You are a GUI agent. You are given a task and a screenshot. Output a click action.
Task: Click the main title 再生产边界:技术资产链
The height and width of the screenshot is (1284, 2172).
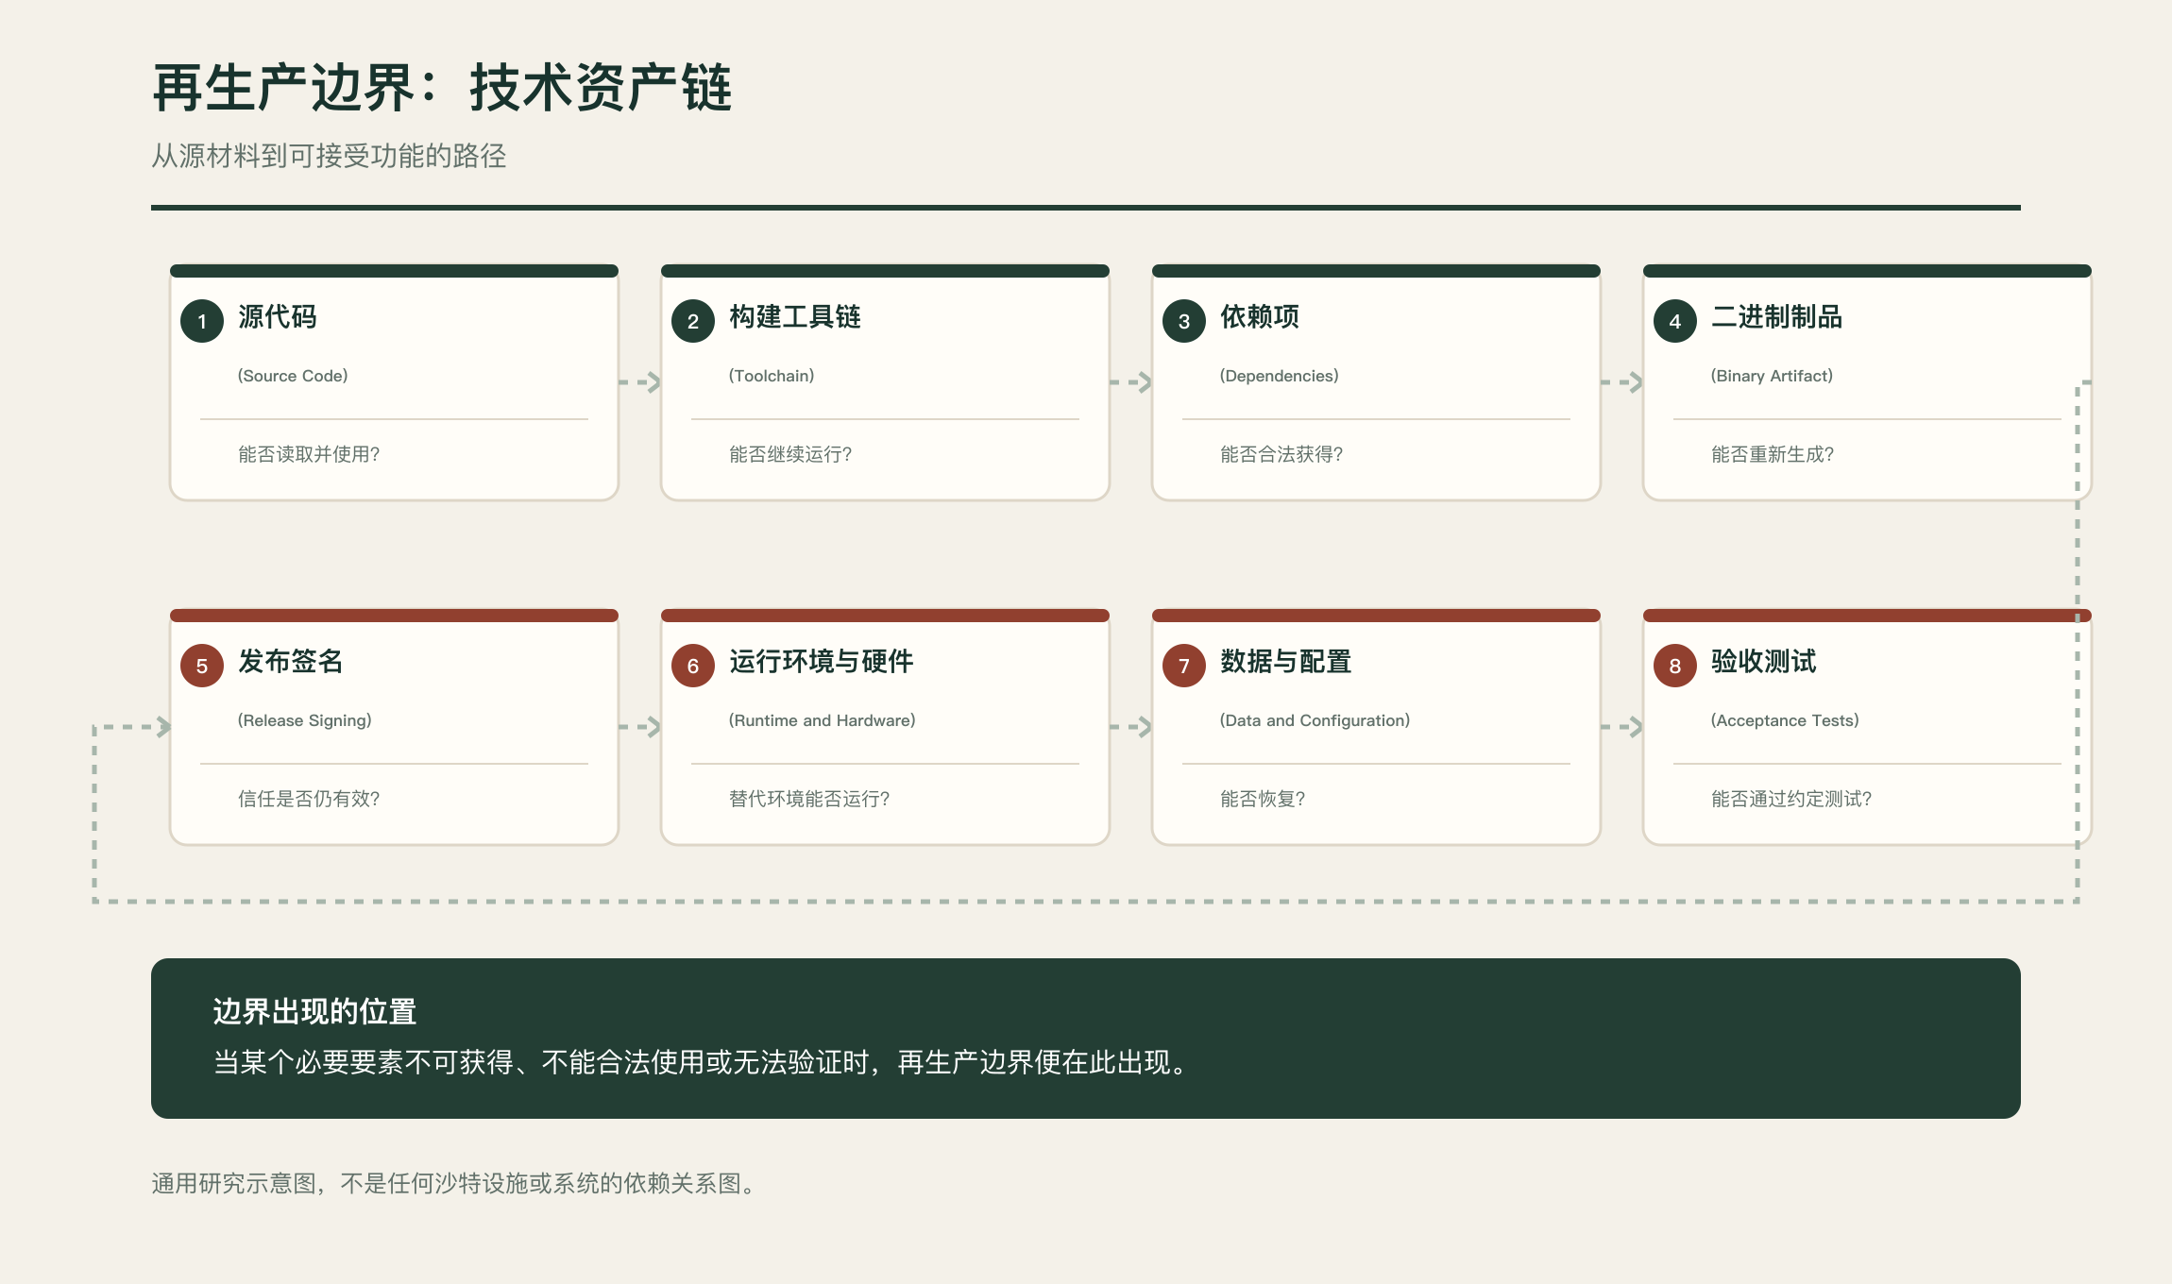tap(442, 88)
